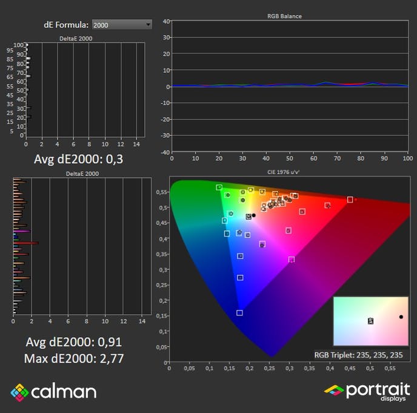The image size is (417, 413).
Task: Click the Calman logo icon
Action: 19,391
